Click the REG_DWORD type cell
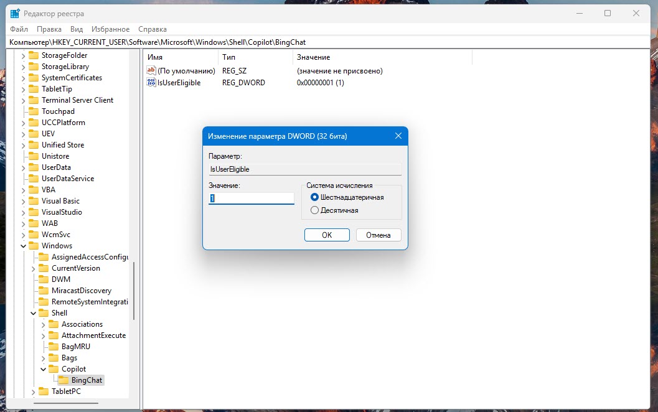 tap(243, 83)
